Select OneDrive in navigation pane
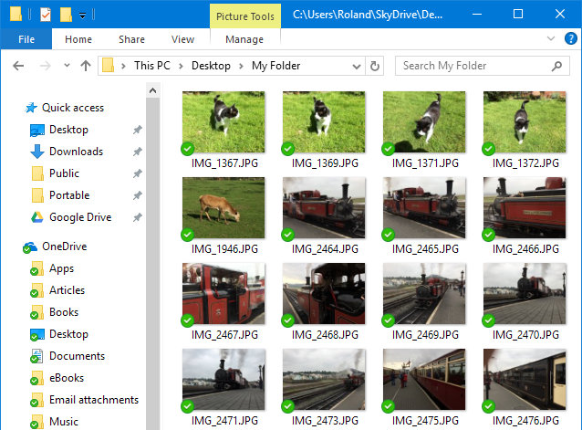 click(64, 246)
